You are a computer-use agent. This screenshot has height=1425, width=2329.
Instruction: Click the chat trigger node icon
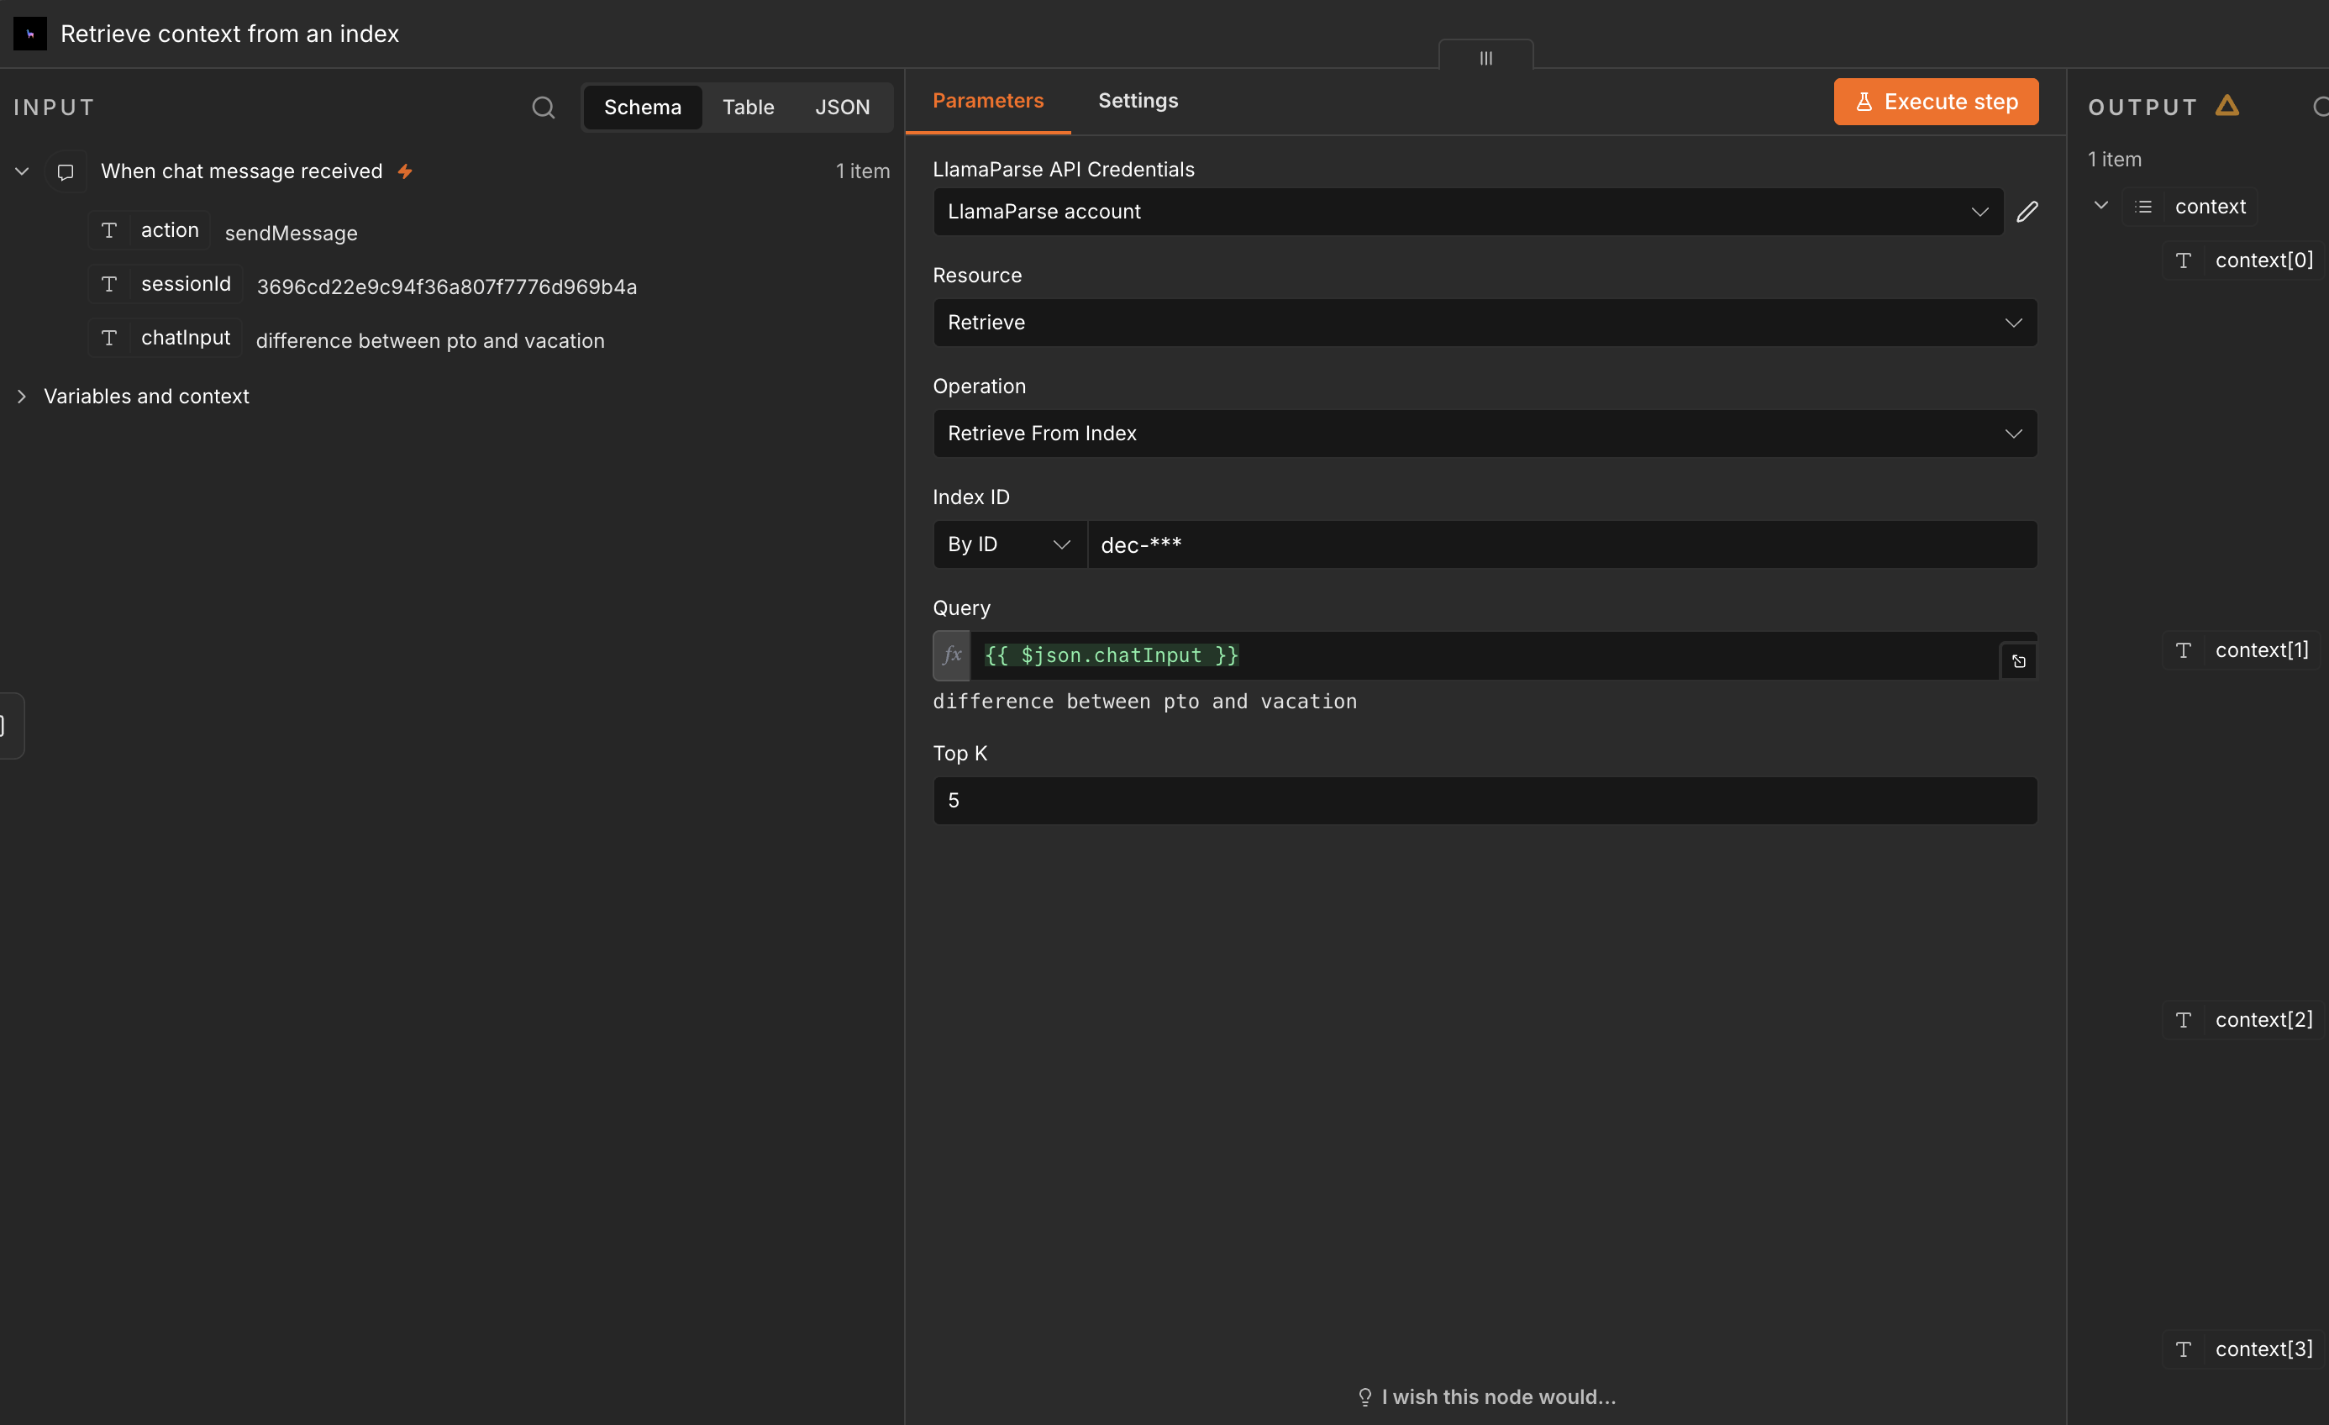(x=66, y=172)
